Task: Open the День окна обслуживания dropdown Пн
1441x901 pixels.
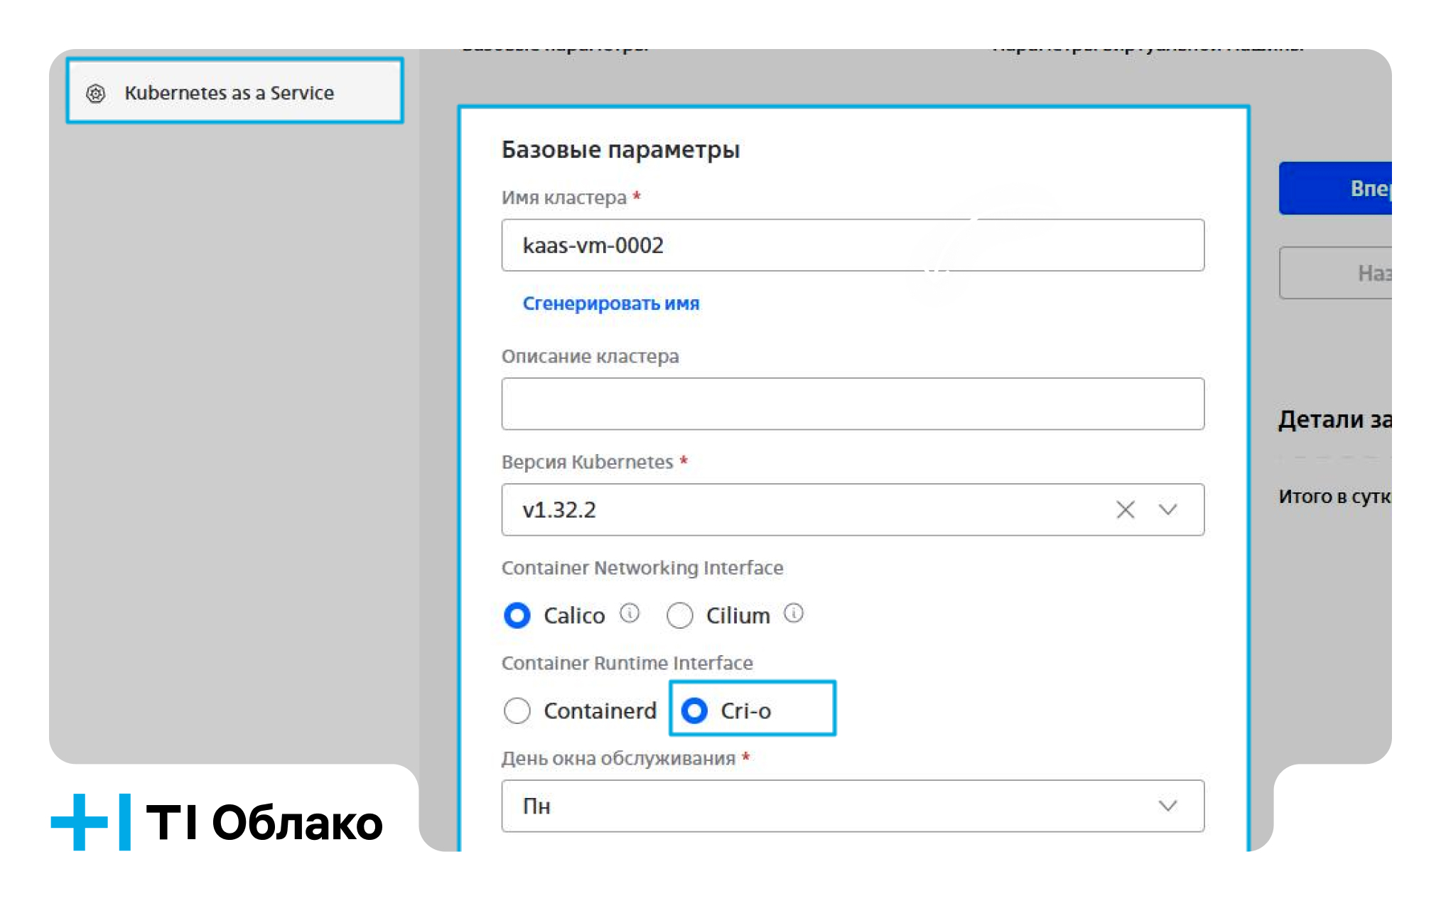Action: pos(853,806)
